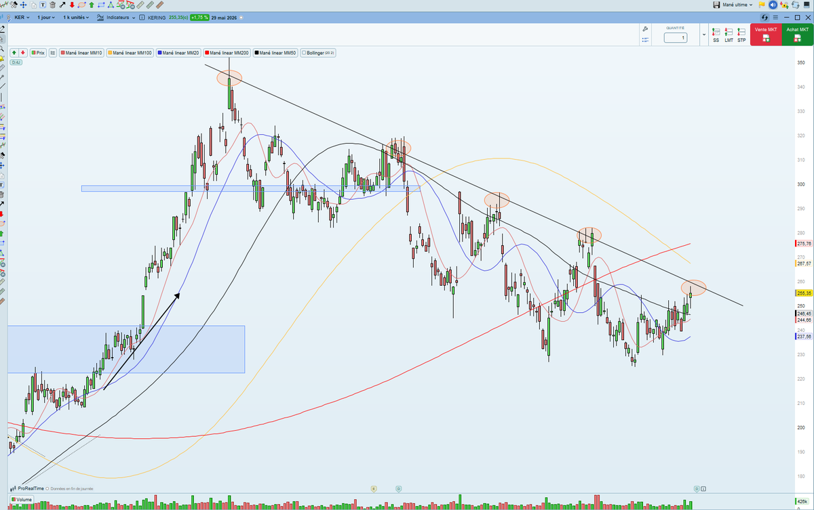Click the list icon below the wrench
Viewport: 814px width, 510px height.
(x=645, y=40)
